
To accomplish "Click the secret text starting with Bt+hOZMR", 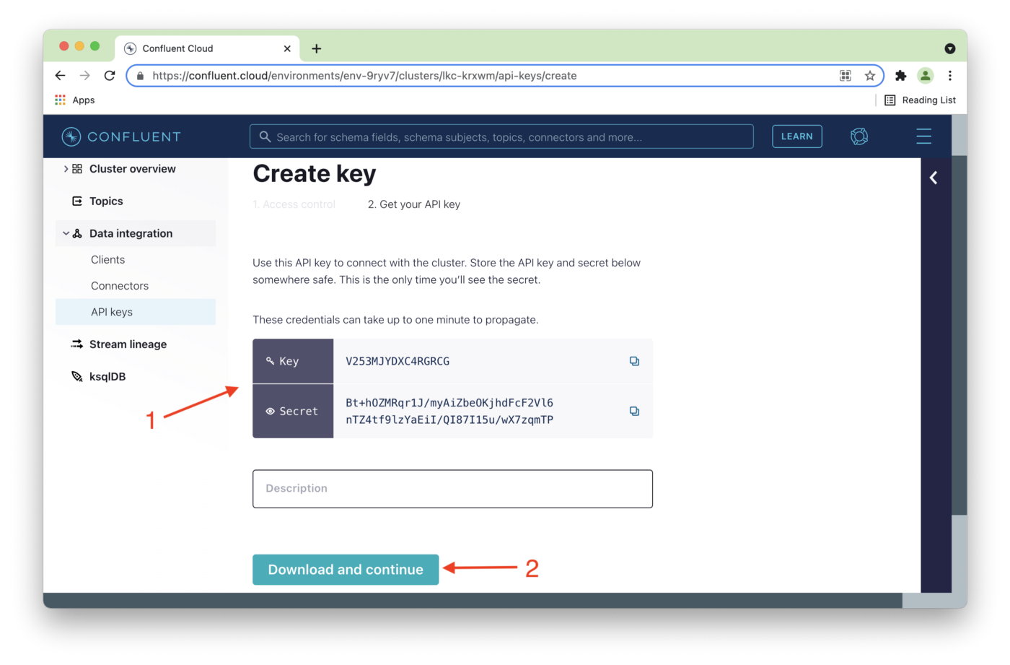I will (x=449, y=411).
